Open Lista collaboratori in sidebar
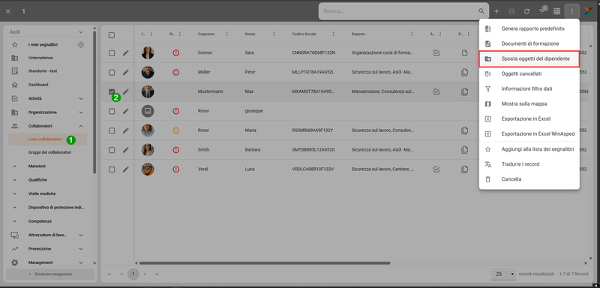The width and height of the screenshot is (600, 288). (x=48, y=139)
